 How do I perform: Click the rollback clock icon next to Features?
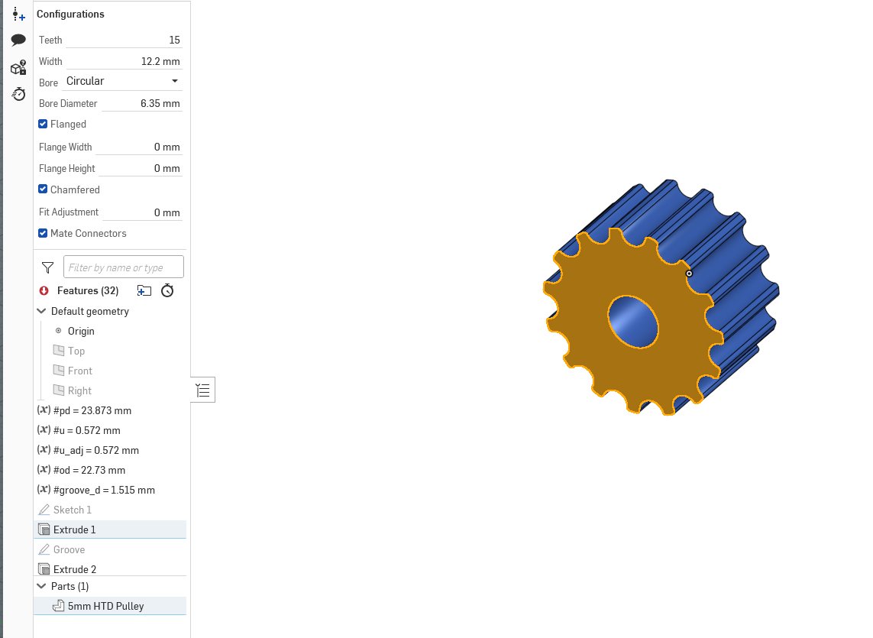point(167,290)
